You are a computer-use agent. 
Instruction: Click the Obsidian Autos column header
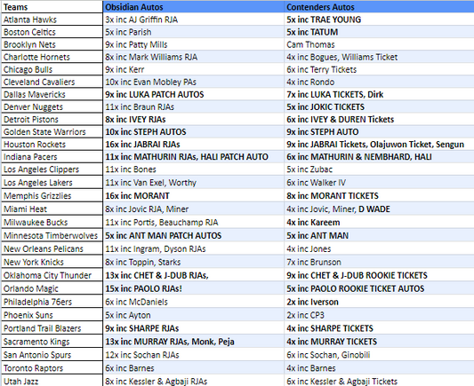click(x=194, y=7)
